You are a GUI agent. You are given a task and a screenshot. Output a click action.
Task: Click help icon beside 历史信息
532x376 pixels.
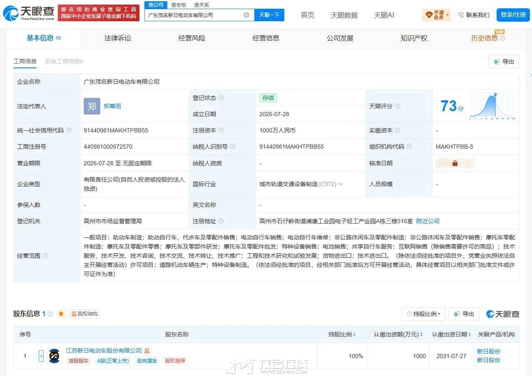(502, 38)
